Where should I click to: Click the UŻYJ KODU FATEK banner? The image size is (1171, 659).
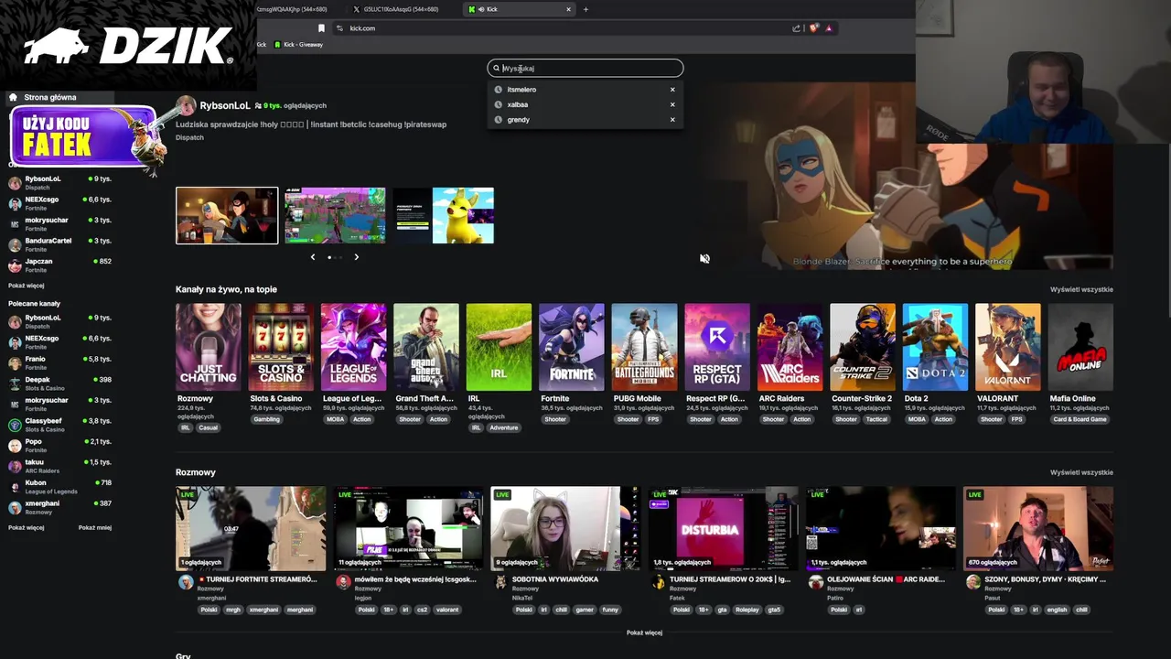point(84,137)
